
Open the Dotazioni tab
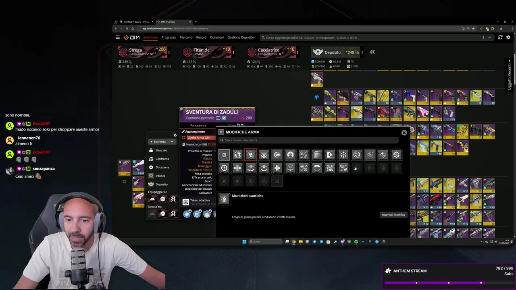click(217, 37)
